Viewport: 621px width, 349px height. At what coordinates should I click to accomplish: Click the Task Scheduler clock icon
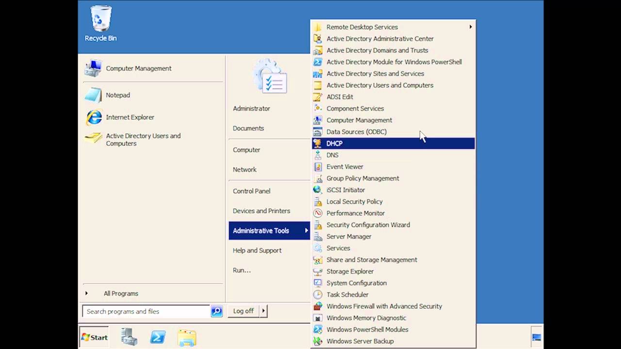317,295
